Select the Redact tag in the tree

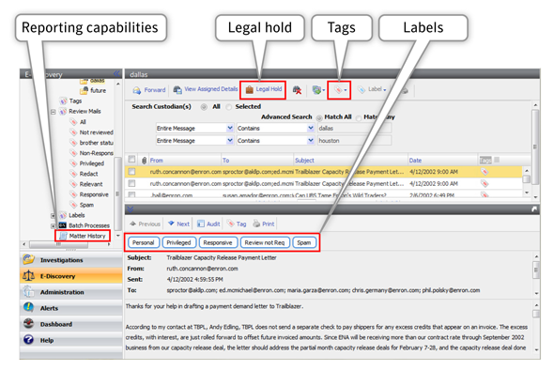click(x=85, y=174)
